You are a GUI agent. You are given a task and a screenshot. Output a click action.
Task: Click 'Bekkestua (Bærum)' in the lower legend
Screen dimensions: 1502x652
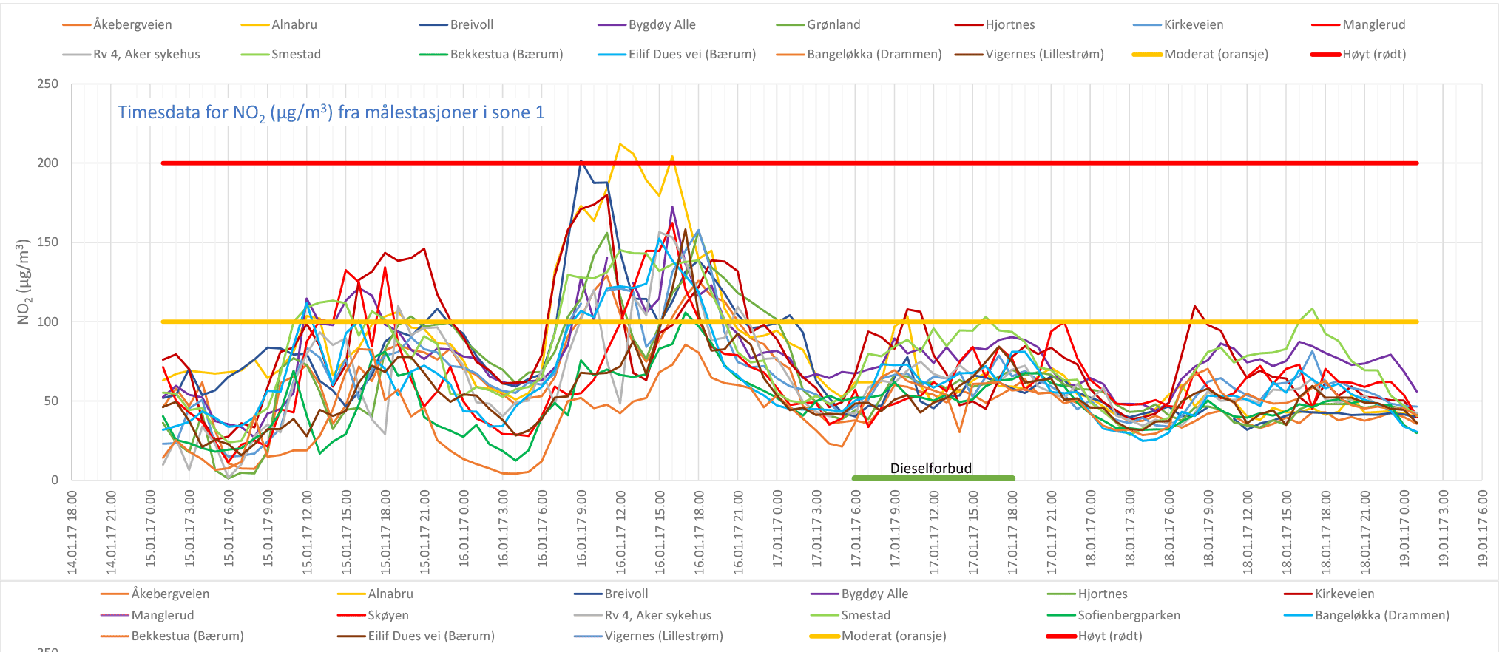pos(188,636)
